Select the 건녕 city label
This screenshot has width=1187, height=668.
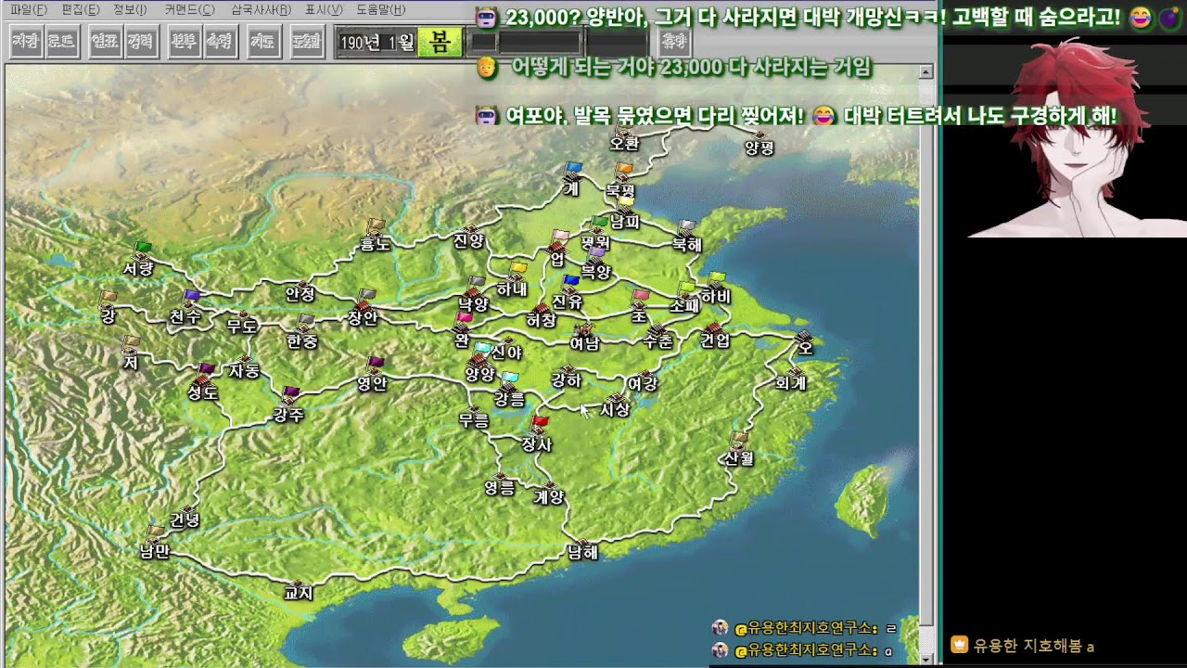pos(185,520)
